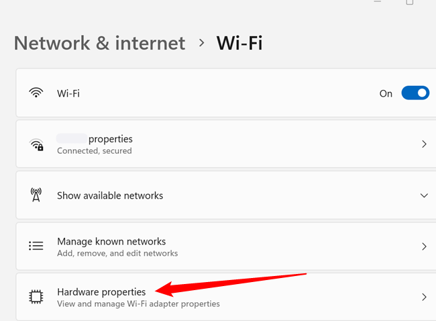Image resolution: width=436 pixels, height=321 pixels.
Task: Click the list icon for known networks
Action: pyautogui.click(x=36, y=246)
